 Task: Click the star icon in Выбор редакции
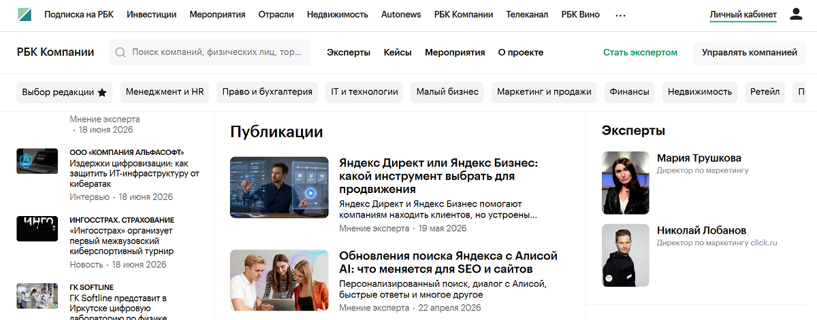(x=102, y=92)
